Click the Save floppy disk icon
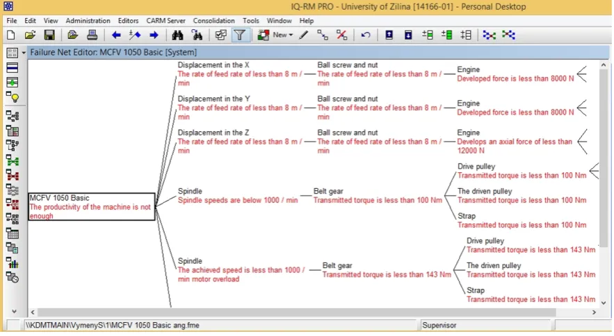This screenshot has height=336, width=614. click(x=49, y=35)
